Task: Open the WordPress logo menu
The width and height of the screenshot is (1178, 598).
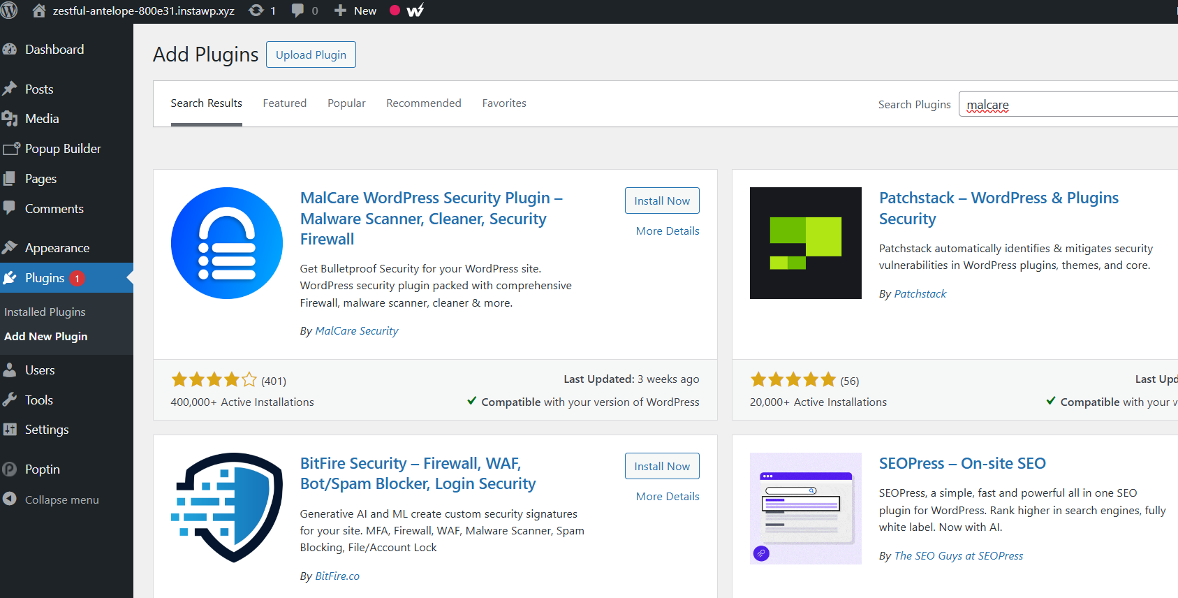Action: coord(9,10)
